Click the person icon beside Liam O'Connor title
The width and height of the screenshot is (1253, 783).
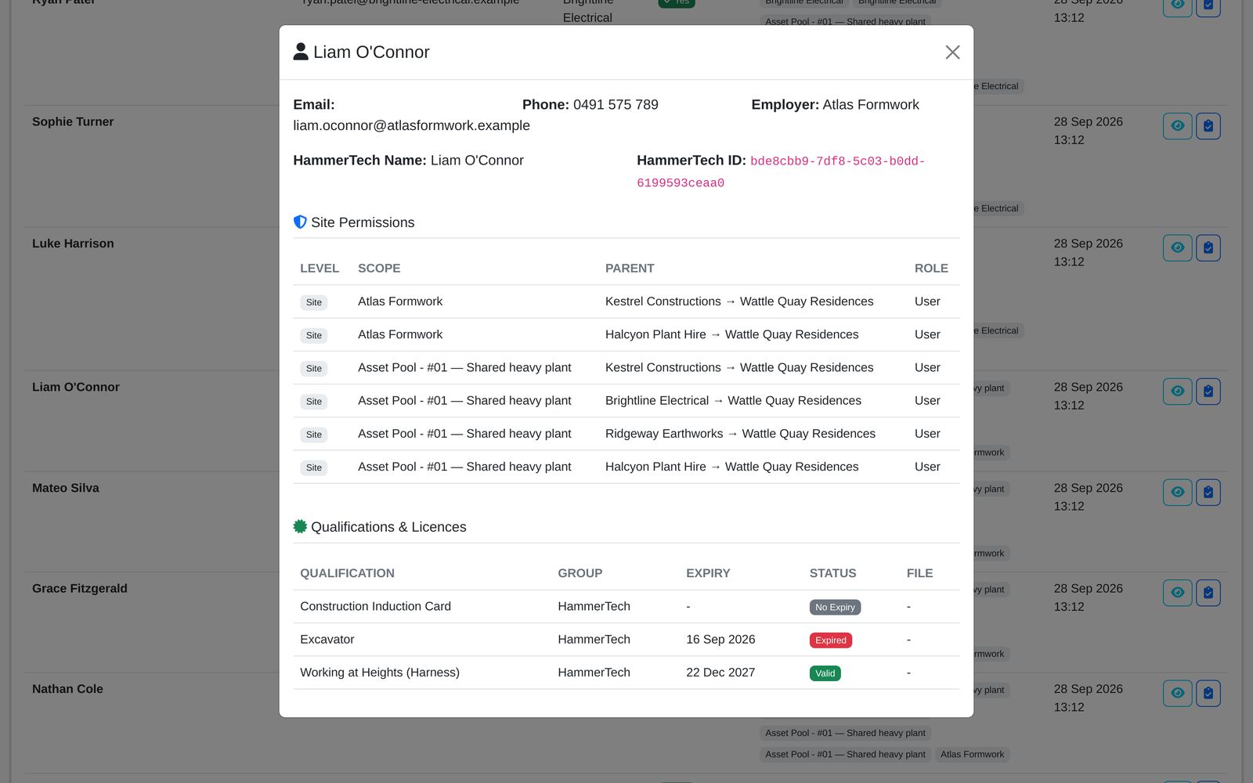coord(301,52)
